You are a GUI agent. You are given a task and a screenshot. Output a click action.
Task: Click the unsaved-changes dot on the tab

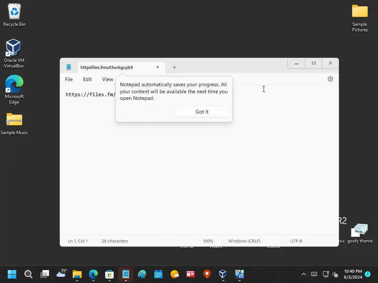(x=157, y=67)
